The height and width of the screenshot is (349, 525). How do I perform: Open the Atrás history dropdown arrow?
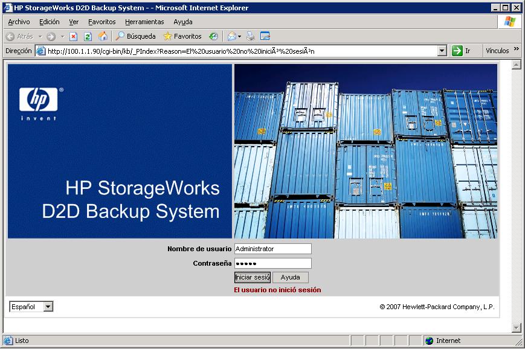40,36
